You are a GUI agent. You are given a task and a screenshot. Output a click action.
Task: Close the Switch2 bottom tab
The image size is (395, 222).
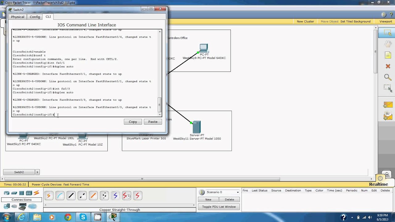pos(37,172)
